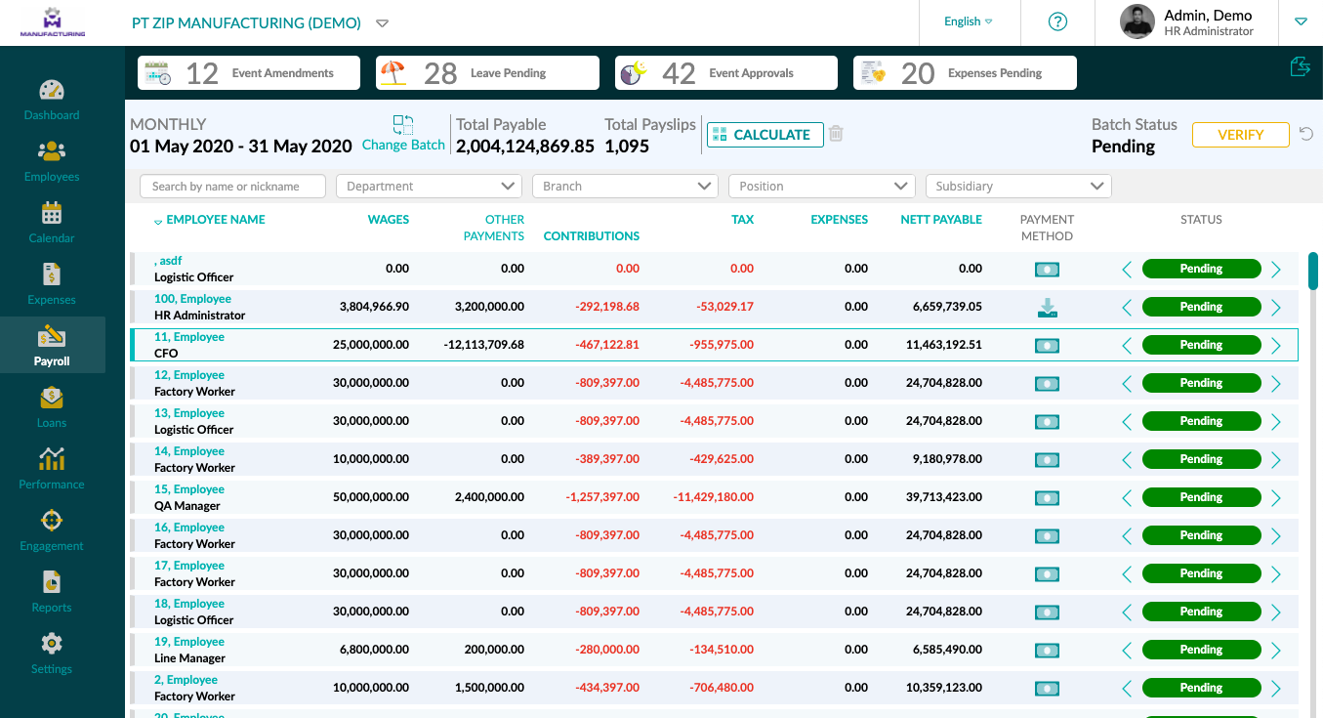Open Leave Pending notification tile
The width and height of the screenshot is (1323, 718).
tap(487, 73)
